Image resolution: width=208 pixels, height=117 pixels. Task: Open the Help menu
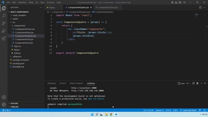point(58,2)
